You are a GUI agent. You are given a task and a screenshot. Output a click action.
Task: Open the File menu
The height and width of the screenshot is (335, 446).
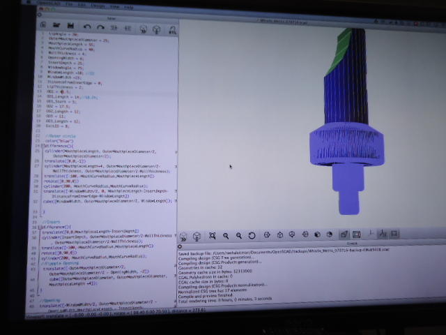(69, 4)
